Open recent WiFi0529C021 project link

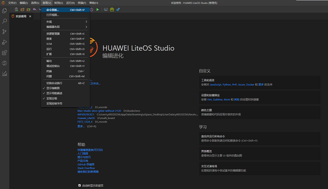coord(86,114)
